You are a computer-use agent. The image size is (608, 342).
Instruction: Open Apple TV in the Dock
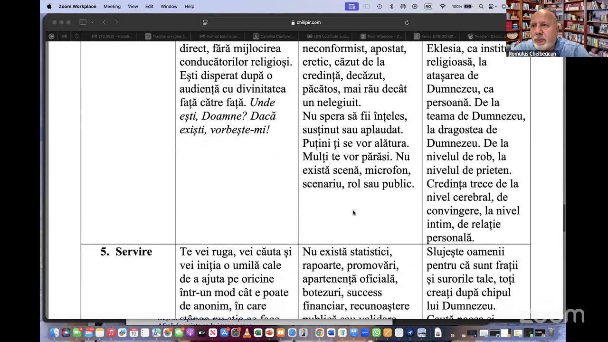[x=201, y=332]
